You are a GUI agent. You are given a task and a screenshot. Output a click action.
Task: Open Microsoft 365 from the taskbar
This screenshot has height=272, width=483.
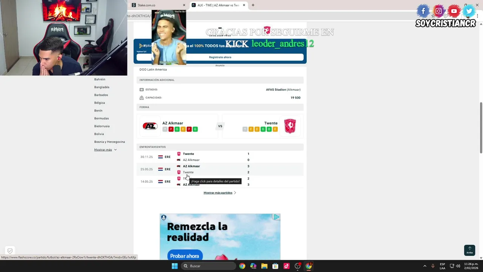253,266
